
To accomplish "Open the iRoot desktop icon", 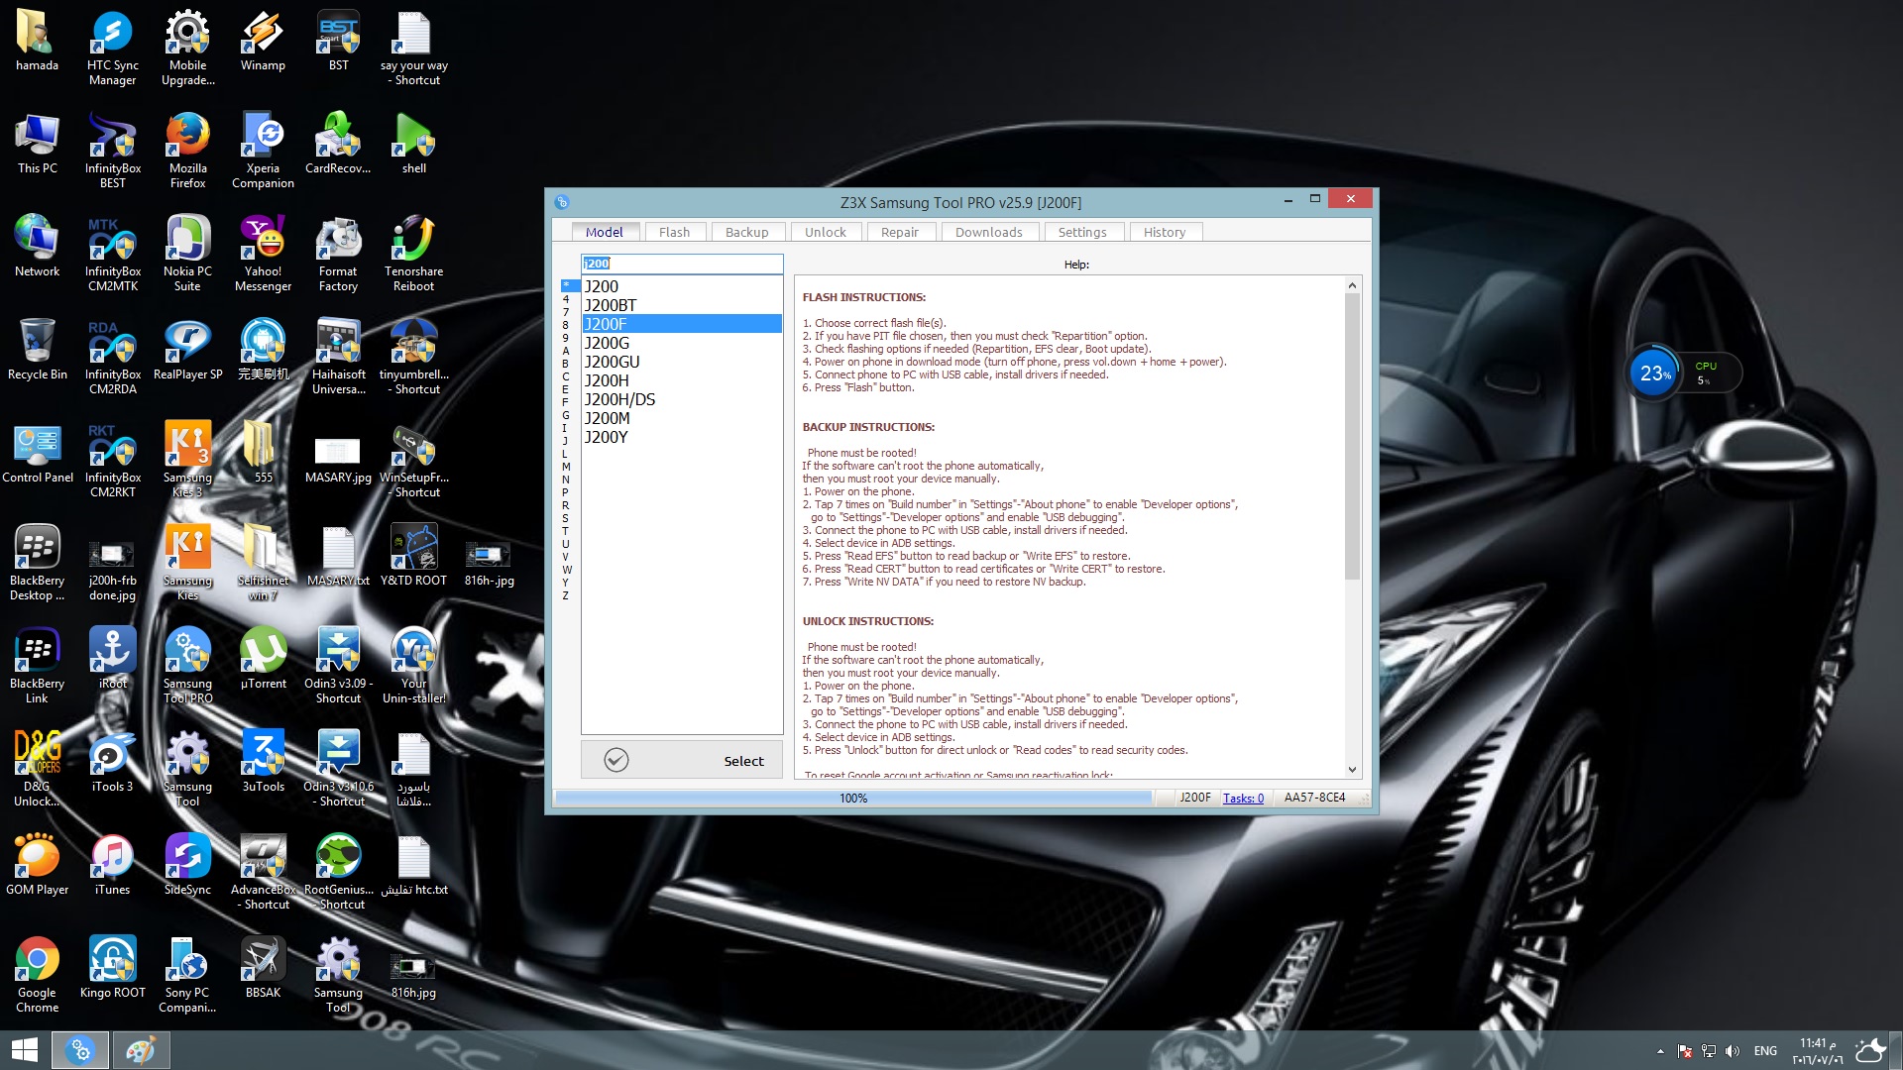I will click(x=112, y=660).
